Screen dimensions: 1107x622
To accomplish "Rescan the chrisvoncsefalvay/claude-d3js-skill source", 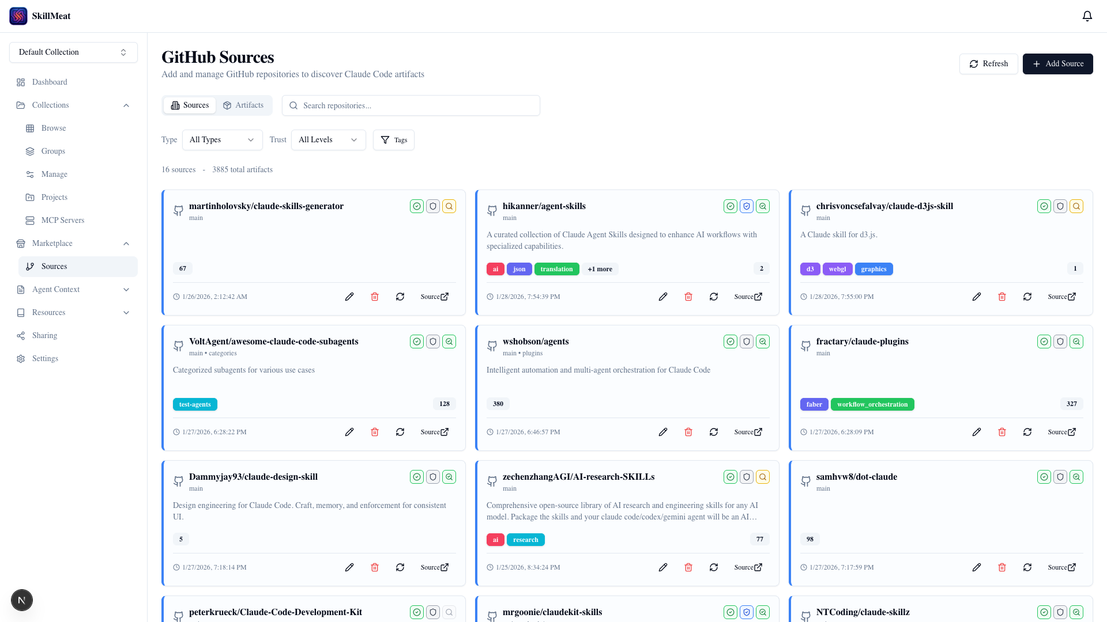I will (x=1027, y=297).
